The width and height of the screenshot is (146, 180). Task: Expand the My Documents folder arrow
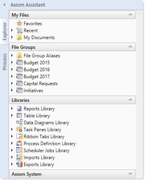pos(12,38)
